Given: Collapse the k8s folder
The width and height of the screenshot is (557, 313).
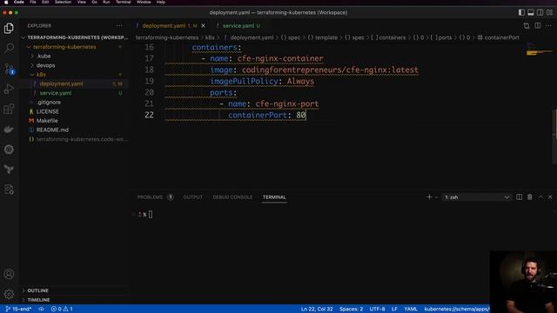Looking at the screenshot, I should 41,74.
